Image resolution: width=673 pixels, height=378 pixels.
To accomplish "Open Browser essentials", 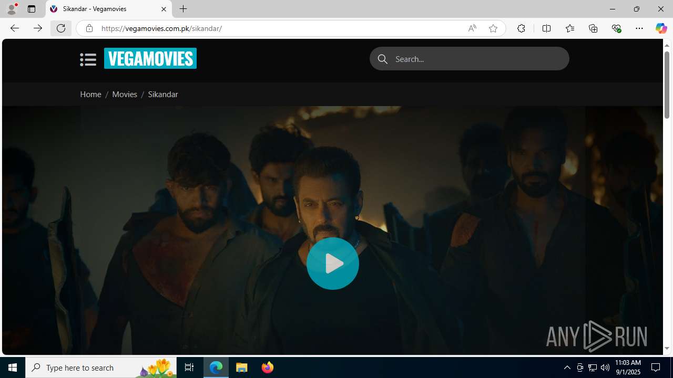I will (616, 28).
